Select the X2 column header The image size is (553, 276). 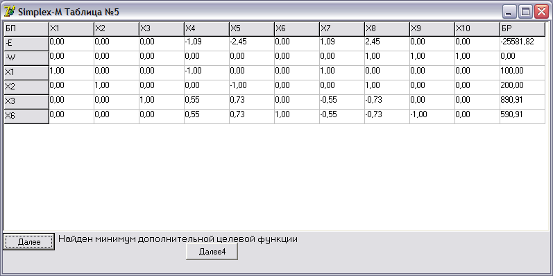[117, 29]
